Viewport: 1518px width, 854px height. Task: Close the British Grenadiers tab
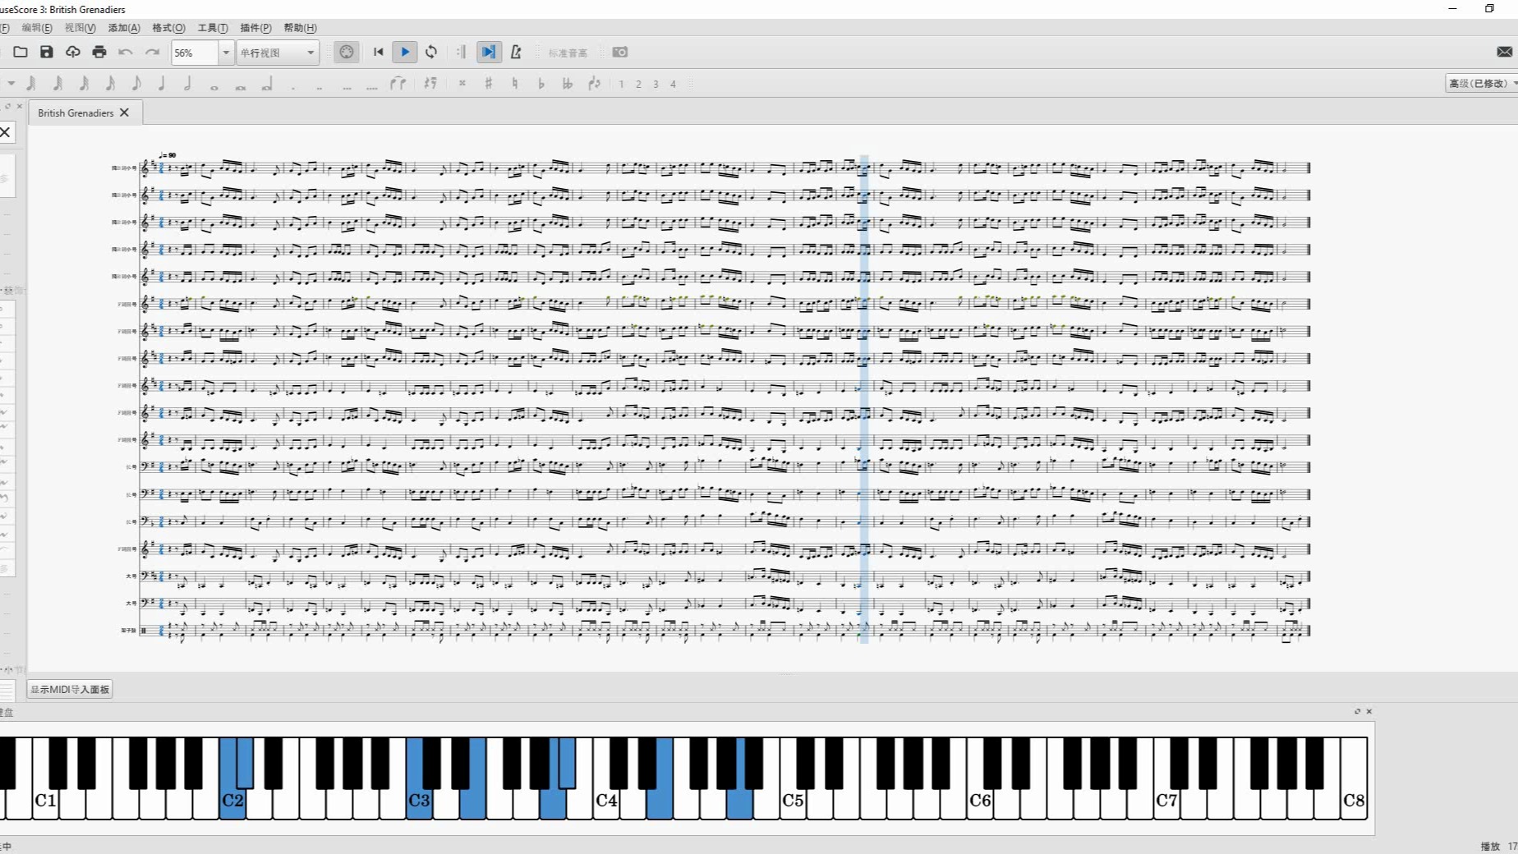[x=125, y=112]
